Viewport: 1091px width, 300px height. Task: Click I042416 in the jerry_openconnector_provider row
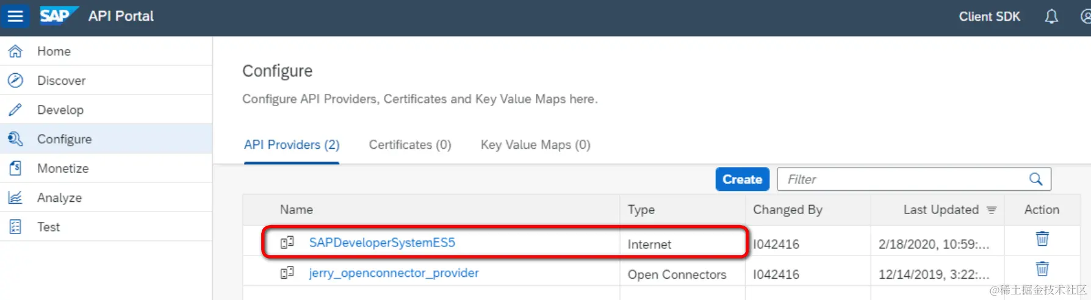776,274
